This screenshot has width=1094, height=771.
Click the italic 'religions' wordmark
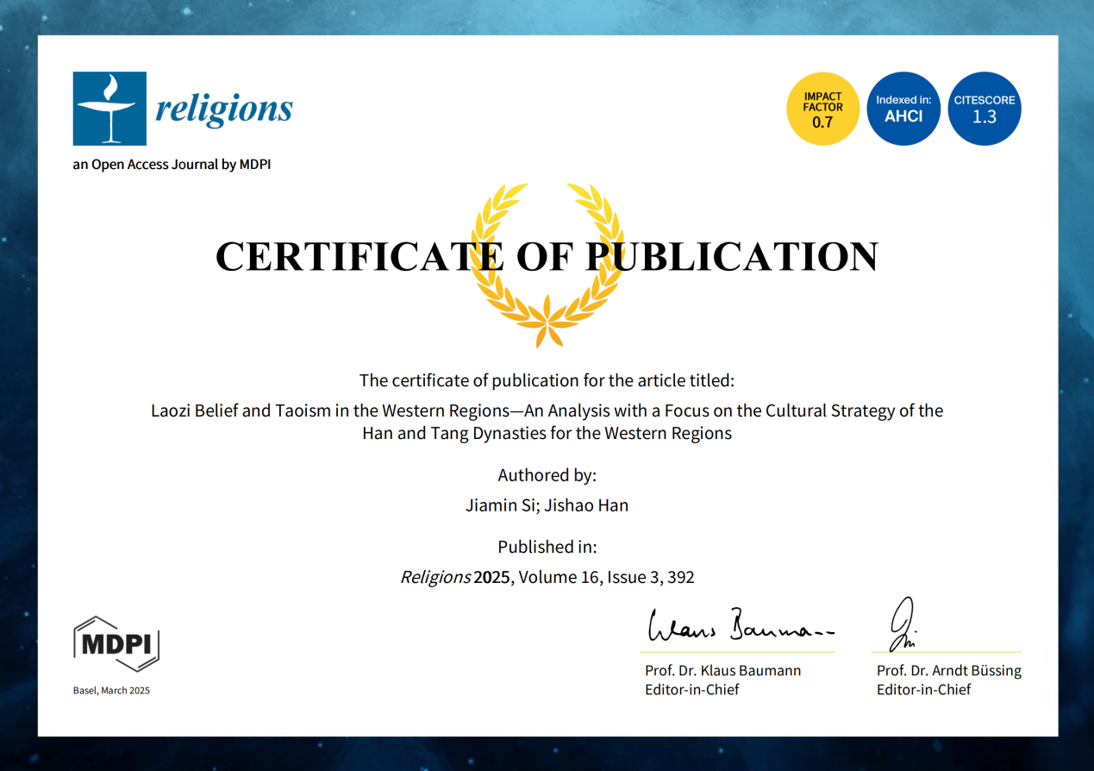click(x=223, y=110)
